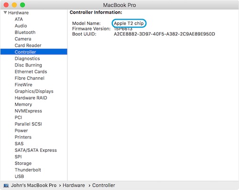The image size is (239, 190).
Task: Select USB in the sidebar
Action: click(x=19, y=176)
